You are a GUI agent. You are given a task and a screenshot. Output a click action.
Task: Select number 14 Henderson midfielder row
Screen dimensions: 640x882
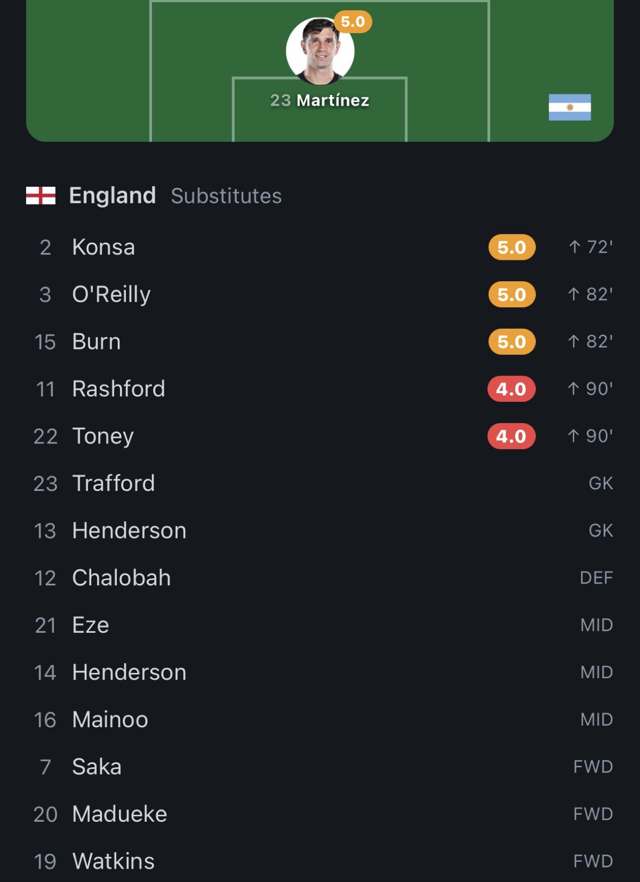coord(320,672)
